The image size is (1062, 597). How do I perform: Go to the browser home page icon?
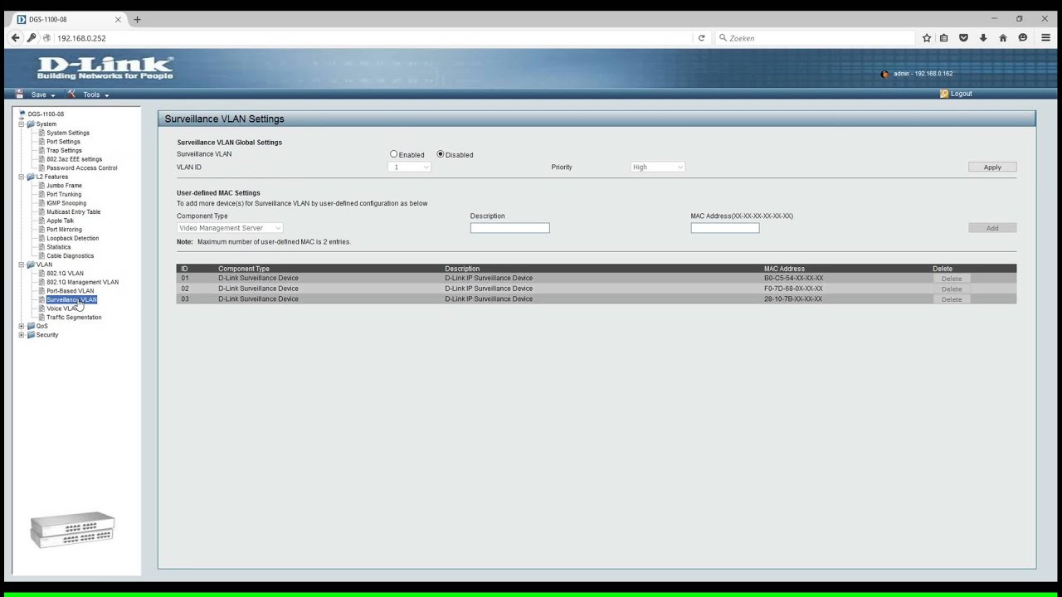click(1003, 38)
